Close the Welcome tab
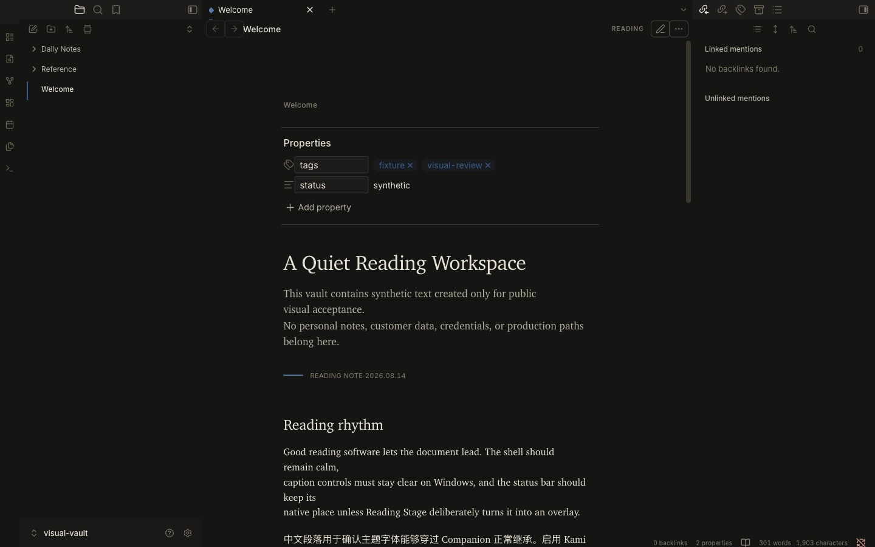The width and height of the screenshot is (875, 547). [310, 10]
